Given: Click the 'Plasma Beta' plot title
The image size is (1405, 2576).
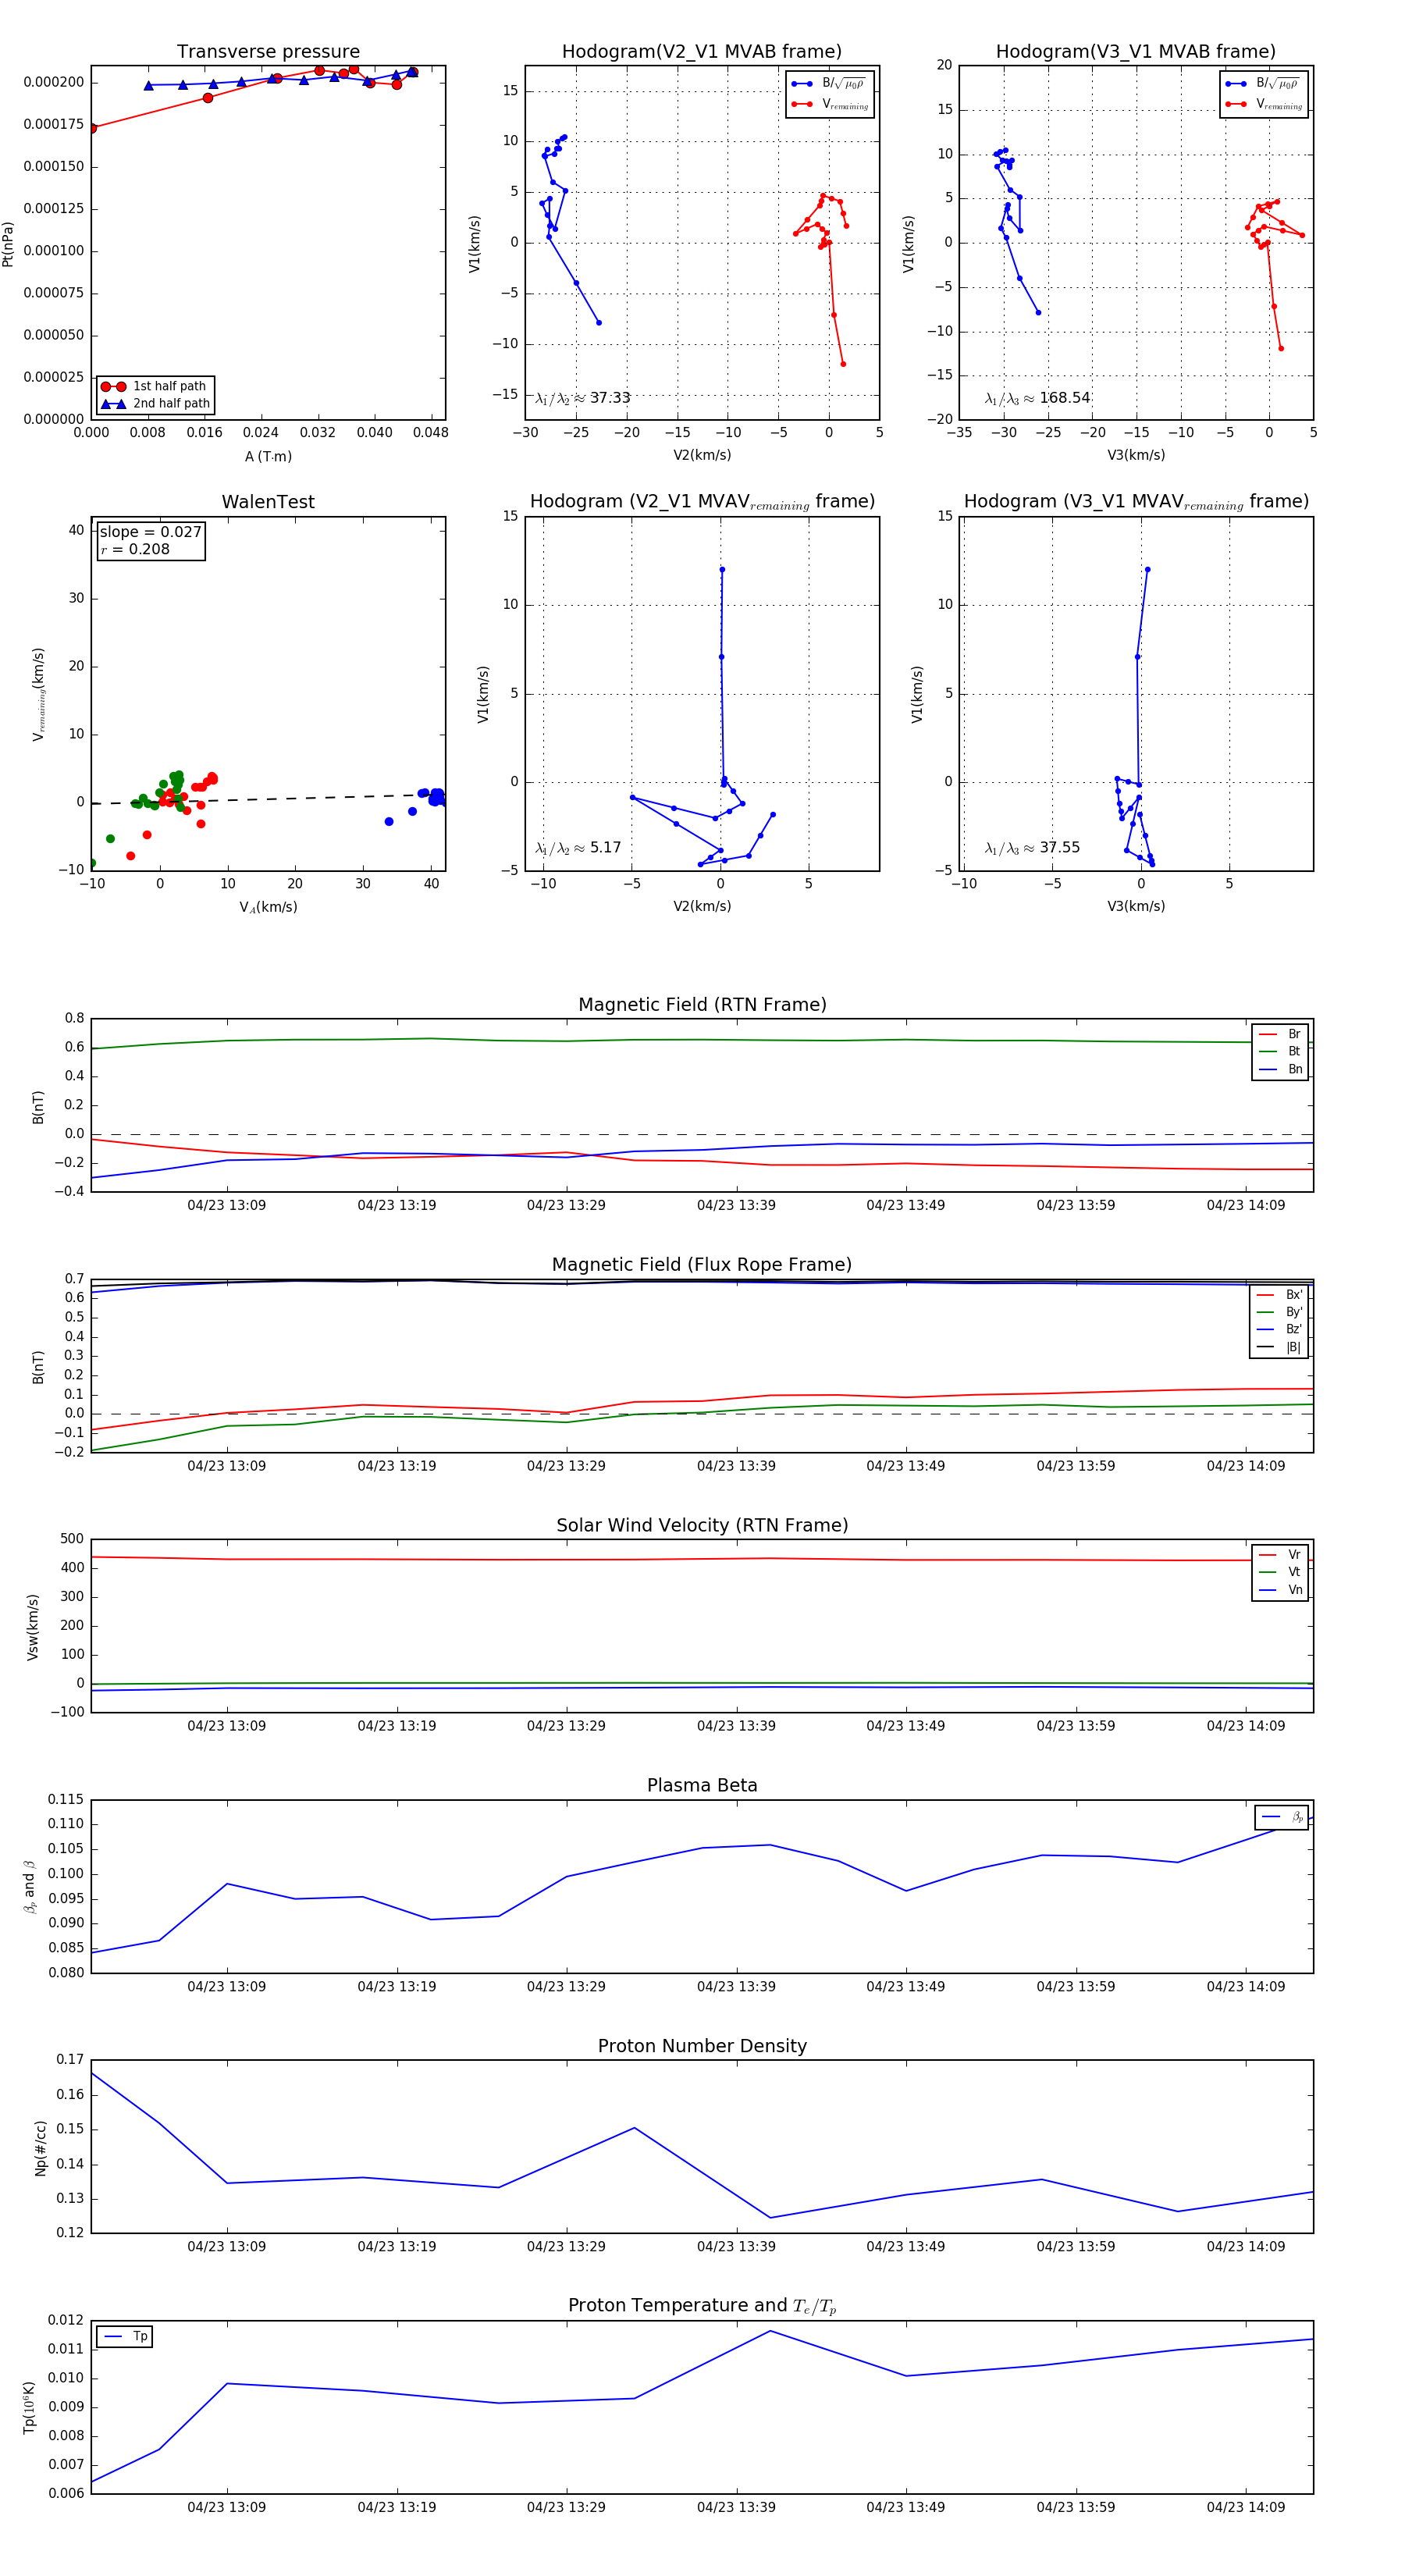Looking at the screenshot, I should point(702,1785).
